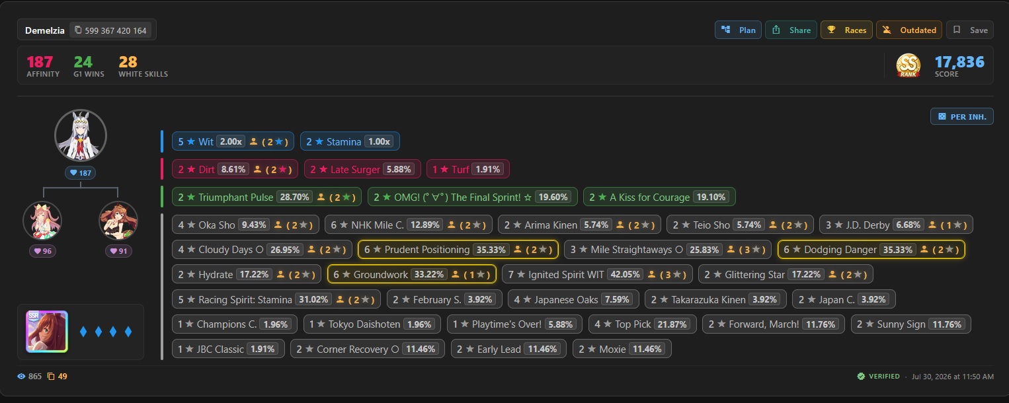Click the Sunny Sign chip
This screenshot has width=1009, height=403.
tap(910, 324)
